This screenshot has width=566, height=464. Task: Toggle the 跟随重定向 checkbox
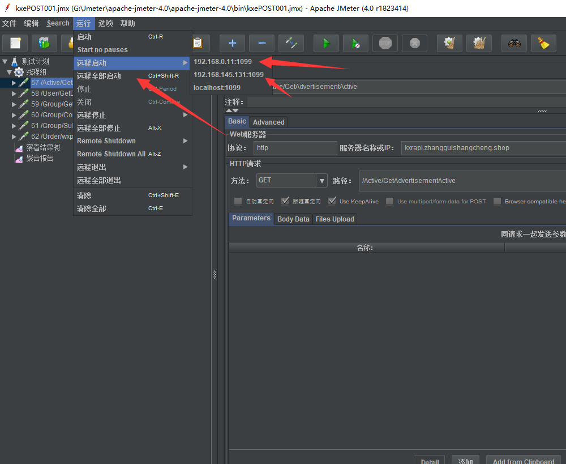coord(285,201)
